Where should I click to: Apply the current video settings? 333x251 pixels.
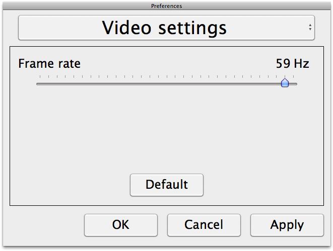click(x=287, y=225)
